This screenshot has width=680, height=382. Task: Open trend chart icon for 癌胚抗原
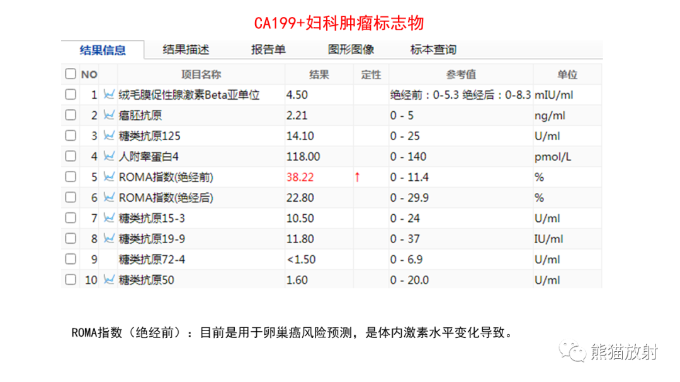point(109,115)
